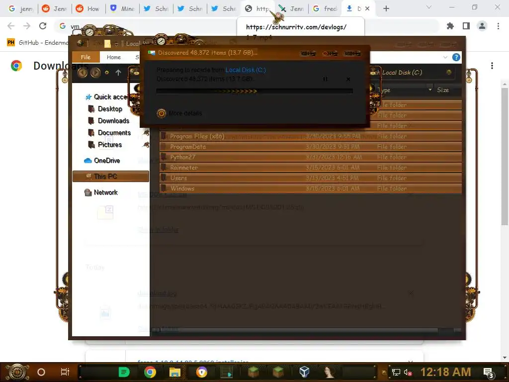Open Downloads page three-dot menu

pyautogui.click(x=492, y=66)
